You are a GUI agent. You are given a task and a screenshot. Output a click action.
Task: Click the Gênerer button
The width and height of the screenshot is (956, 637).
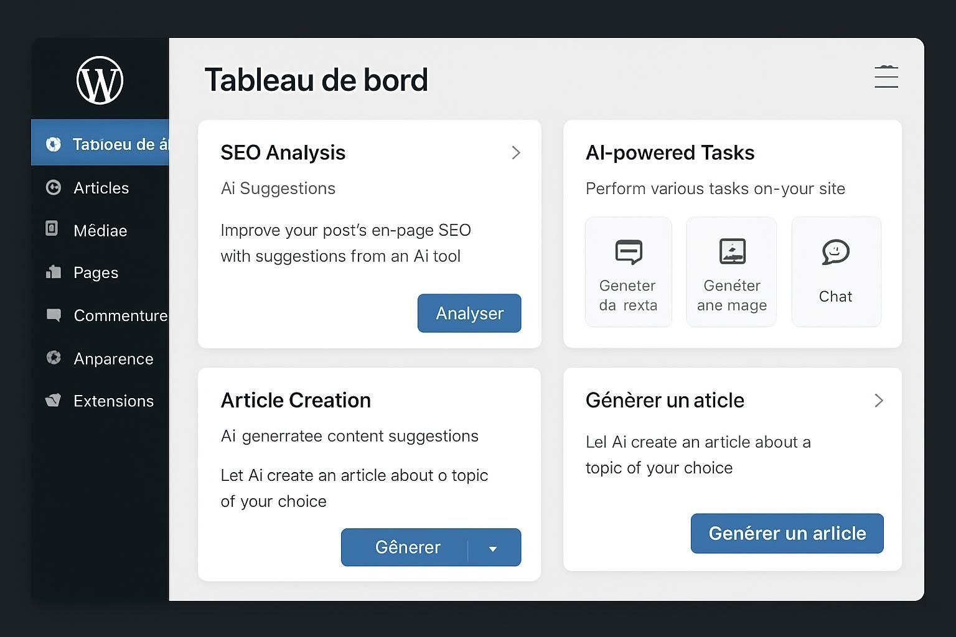click(408, 547)
